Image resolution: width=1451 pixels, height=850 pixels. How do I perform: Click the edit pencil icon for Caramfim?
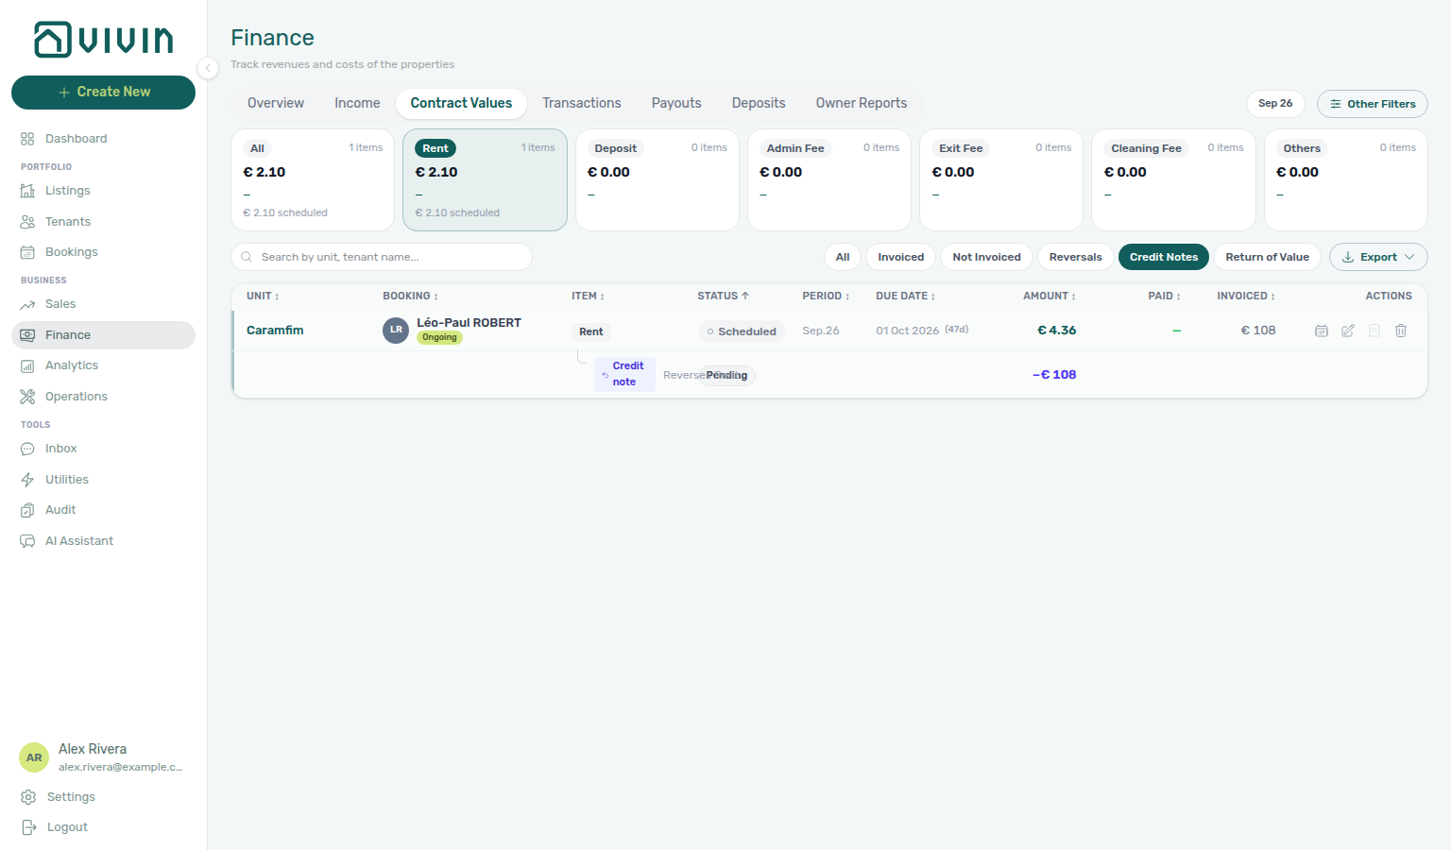point(1348,331)
